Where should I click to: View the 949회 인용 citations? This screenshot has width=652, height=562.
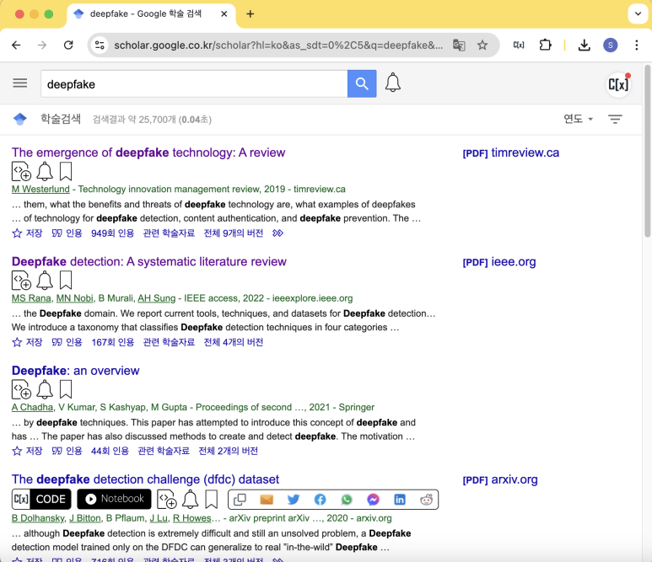point(113,233)
